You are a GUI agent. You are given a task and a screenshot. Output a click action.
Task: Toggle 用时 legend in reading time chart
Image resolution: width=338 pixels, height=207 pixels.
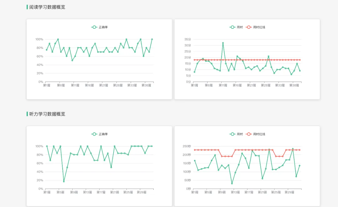click(x=236, y=27)
